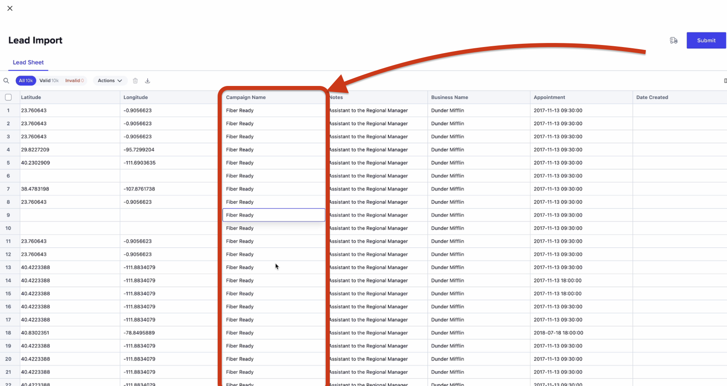727x386 pixels.
Task: Submit the lead import
Action: [x=706, y=40]
